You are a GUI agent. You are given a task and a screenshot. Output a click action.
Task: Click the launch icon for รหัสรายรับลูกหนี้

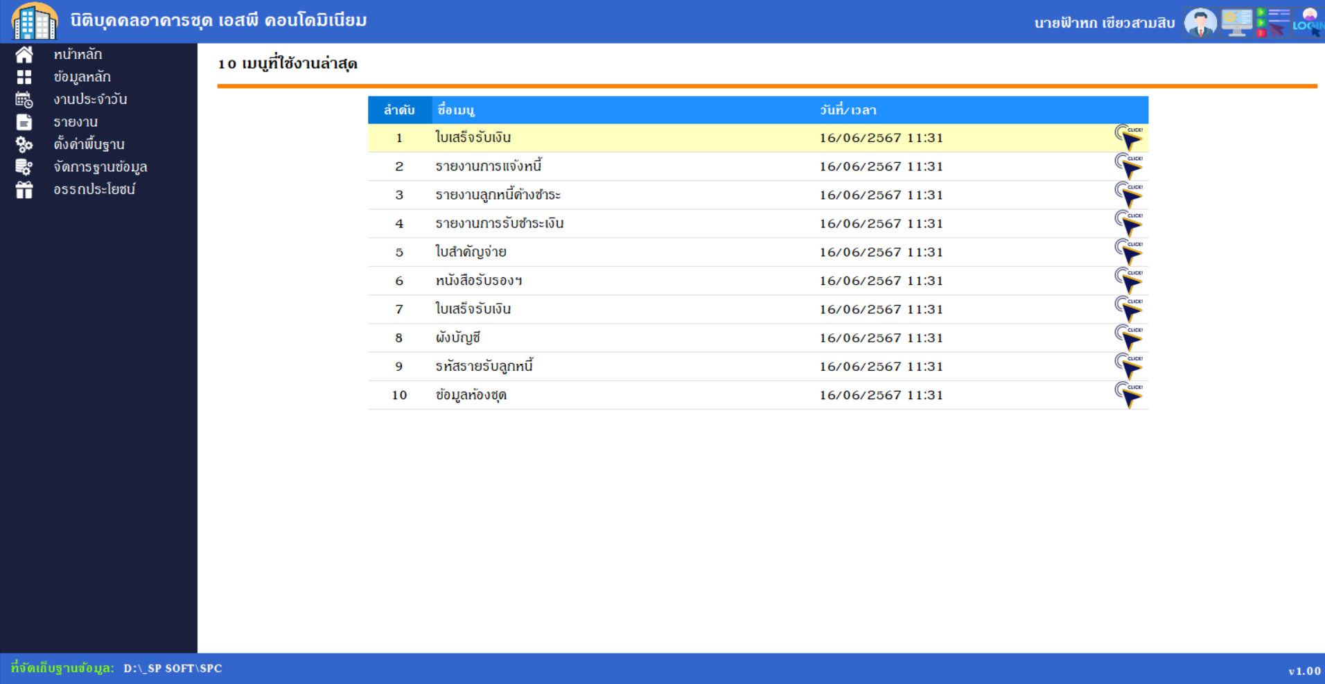coord(1129,367)
